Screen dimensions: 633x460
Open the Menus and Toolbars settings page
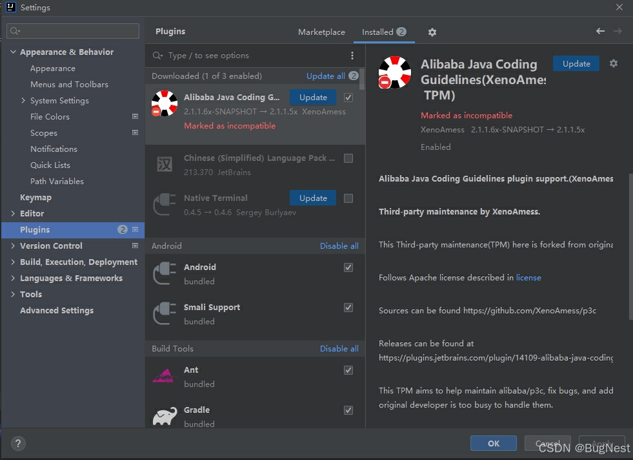coord(69,84)
